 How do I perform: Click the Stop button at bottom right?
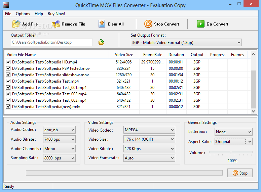[240, 173]
